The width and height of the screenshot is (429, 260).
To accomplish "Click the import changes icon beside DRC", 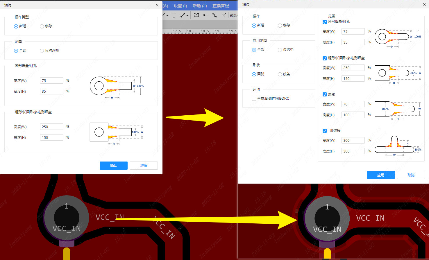I will [x=196, y=15].
